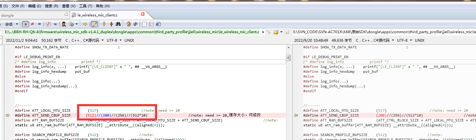
Task: Open find with the binoculars icon
Action: point(118,24)
